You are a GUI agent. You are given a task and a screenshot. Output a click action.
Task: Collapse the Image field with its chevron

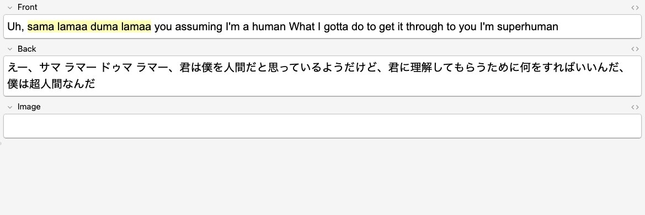pos(10,107)
